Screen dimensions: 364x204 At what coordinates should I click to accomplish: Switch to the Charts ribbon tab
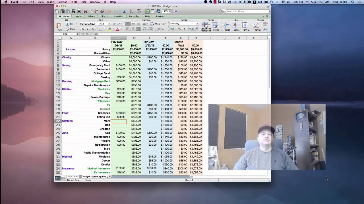pos(104,16)
